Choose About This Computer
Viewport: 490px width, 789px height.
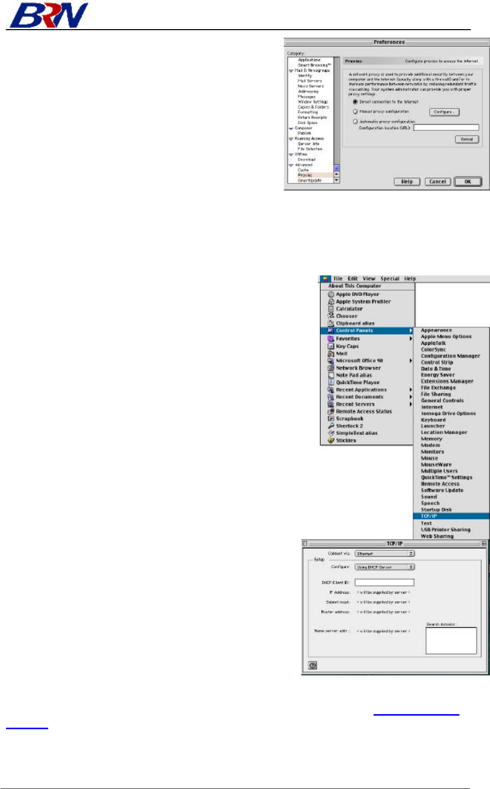pos(354,286)
